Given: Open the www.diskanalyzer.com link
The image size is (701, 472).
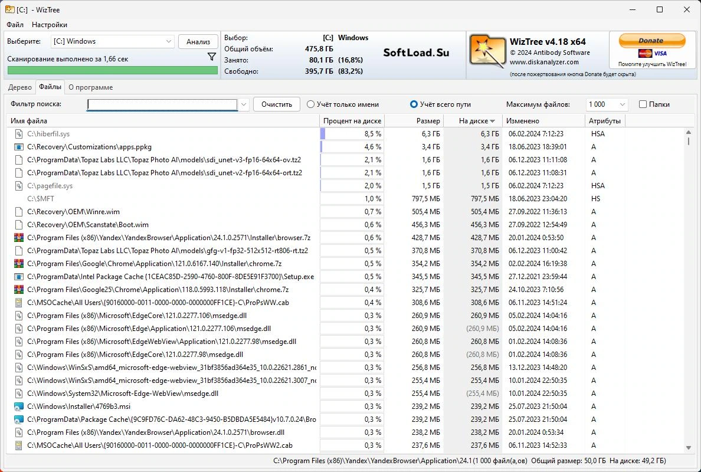Looking at the screenshot, I should 544,62.
